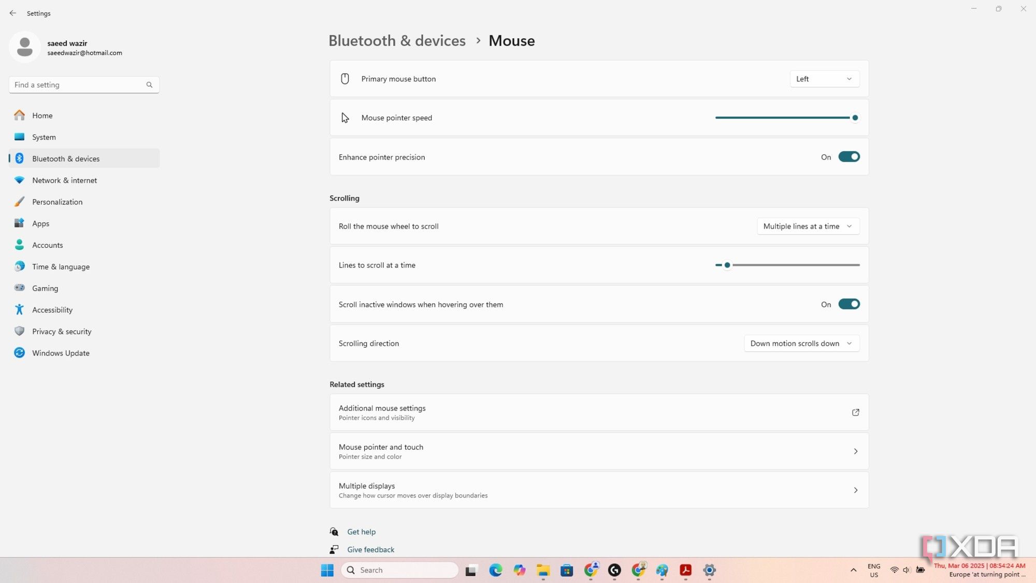Open Gaming controller icon in sidebar
1036x583 pixels.
pos(19,288)
